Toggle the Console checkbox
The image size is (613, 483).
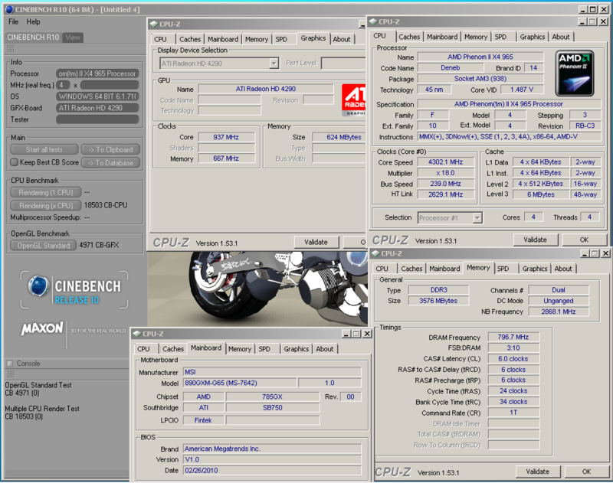(9, 364)
